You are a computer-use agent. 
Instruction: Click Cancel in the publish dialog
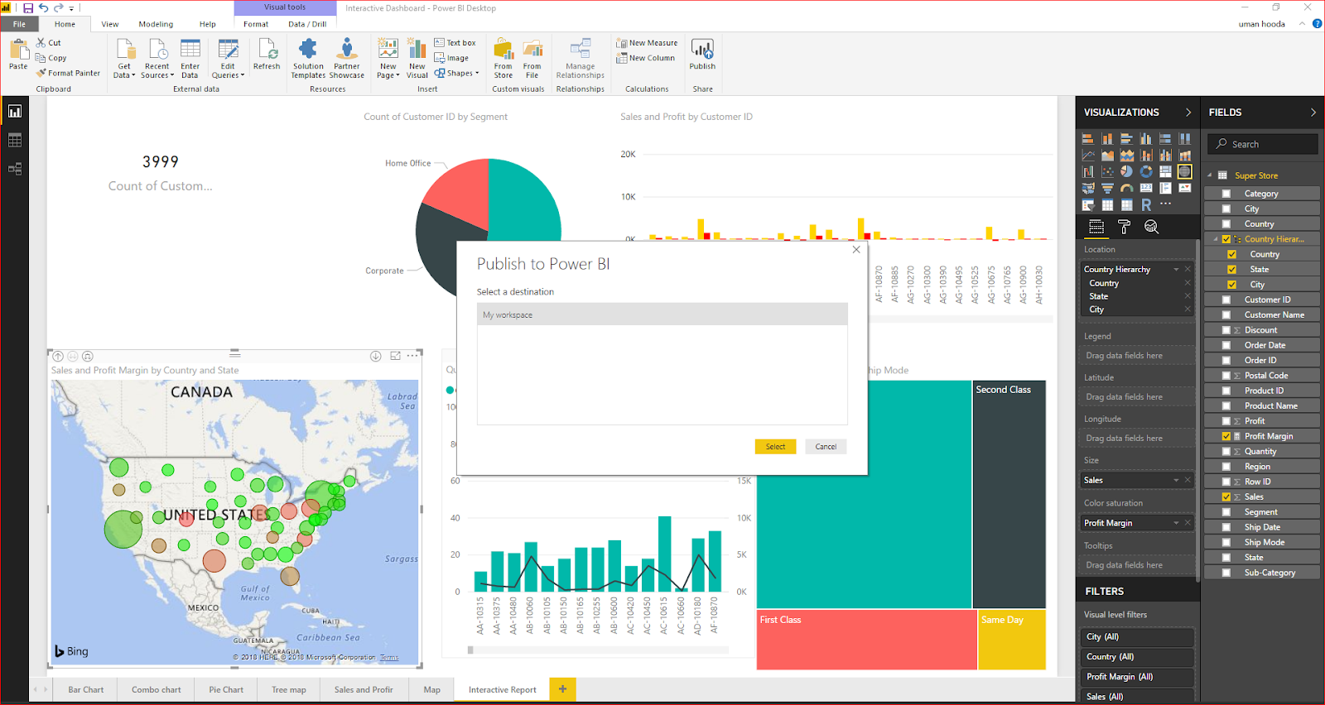pos(826,447)
